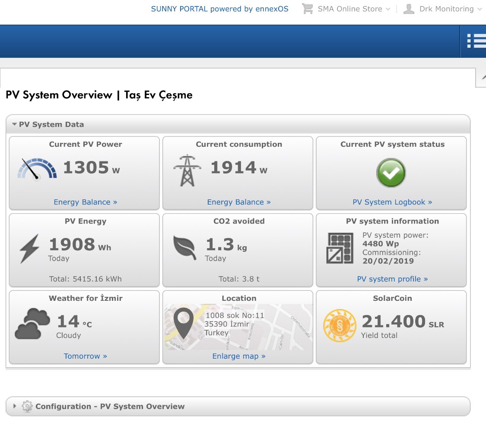The height and width of the screenshot is (432, 486).
Task: Click the 1008 sok No:11 address text
Action: click(235, 315)
